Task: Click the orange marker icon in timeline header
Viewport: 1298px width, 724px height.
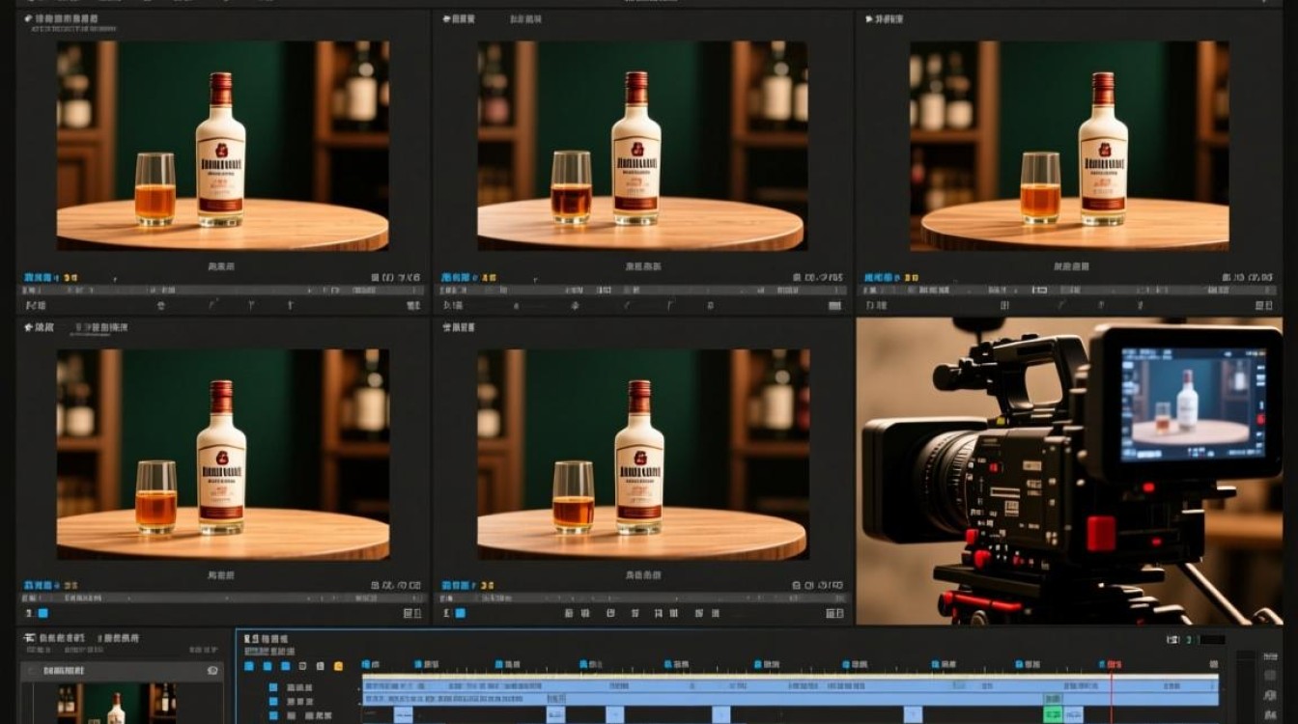Action: (338, 666)
